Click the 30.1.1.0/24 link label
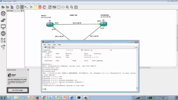This screenshot has width=178, height=100. pyautogui.click(x=94, y=36)
